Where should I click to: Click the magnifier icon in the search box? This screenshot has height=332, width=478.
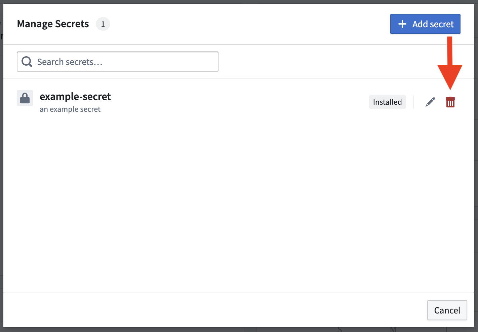pyautogui.click(x=27, y=62)
